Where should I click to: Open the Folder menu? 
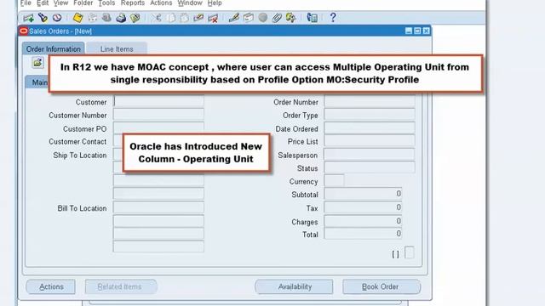click(x=83, y=3)
